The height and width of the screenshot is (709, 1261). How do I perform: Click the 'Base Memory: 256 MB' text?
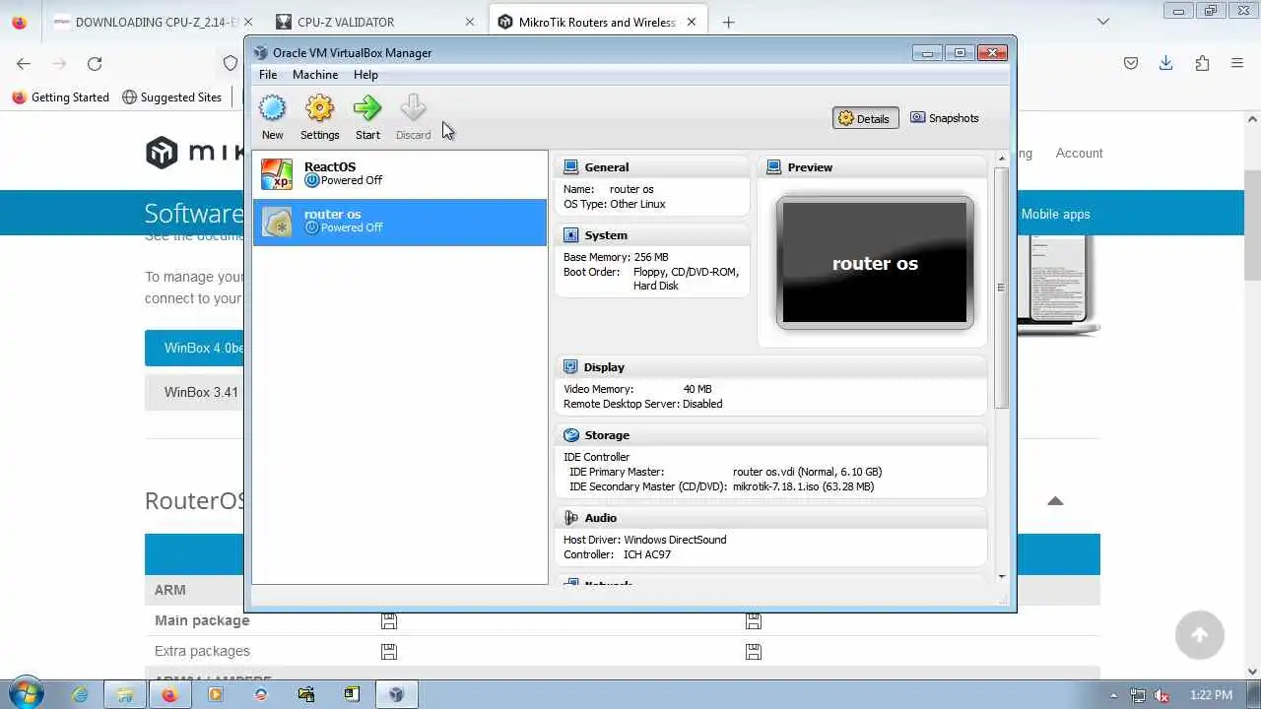pos(616,257)
